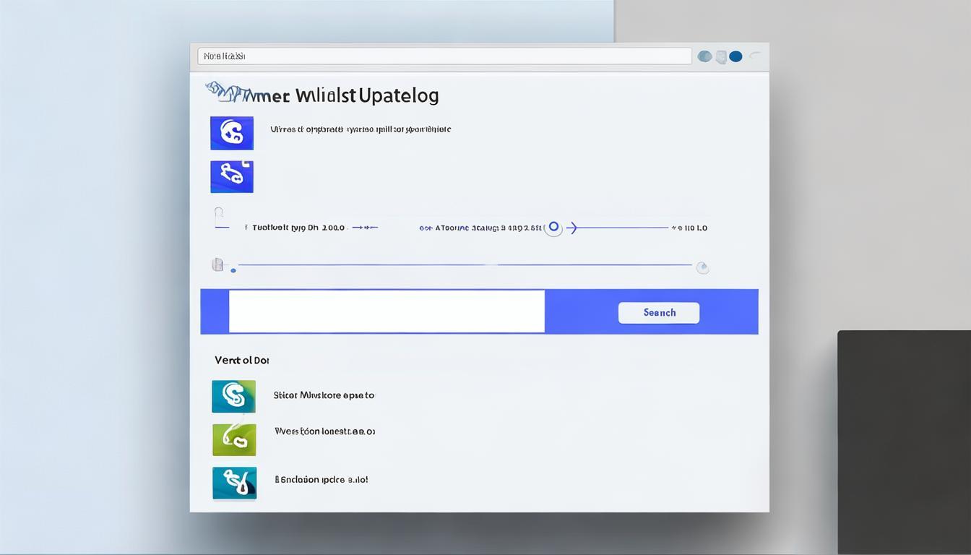The height and width of the screenshot is (555, 971).
Task: Click the address bar at window top
Action: point(444,56)
